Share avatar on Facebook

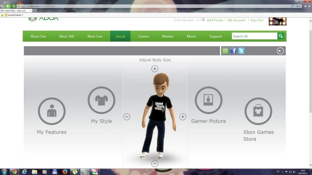point(233,51)
